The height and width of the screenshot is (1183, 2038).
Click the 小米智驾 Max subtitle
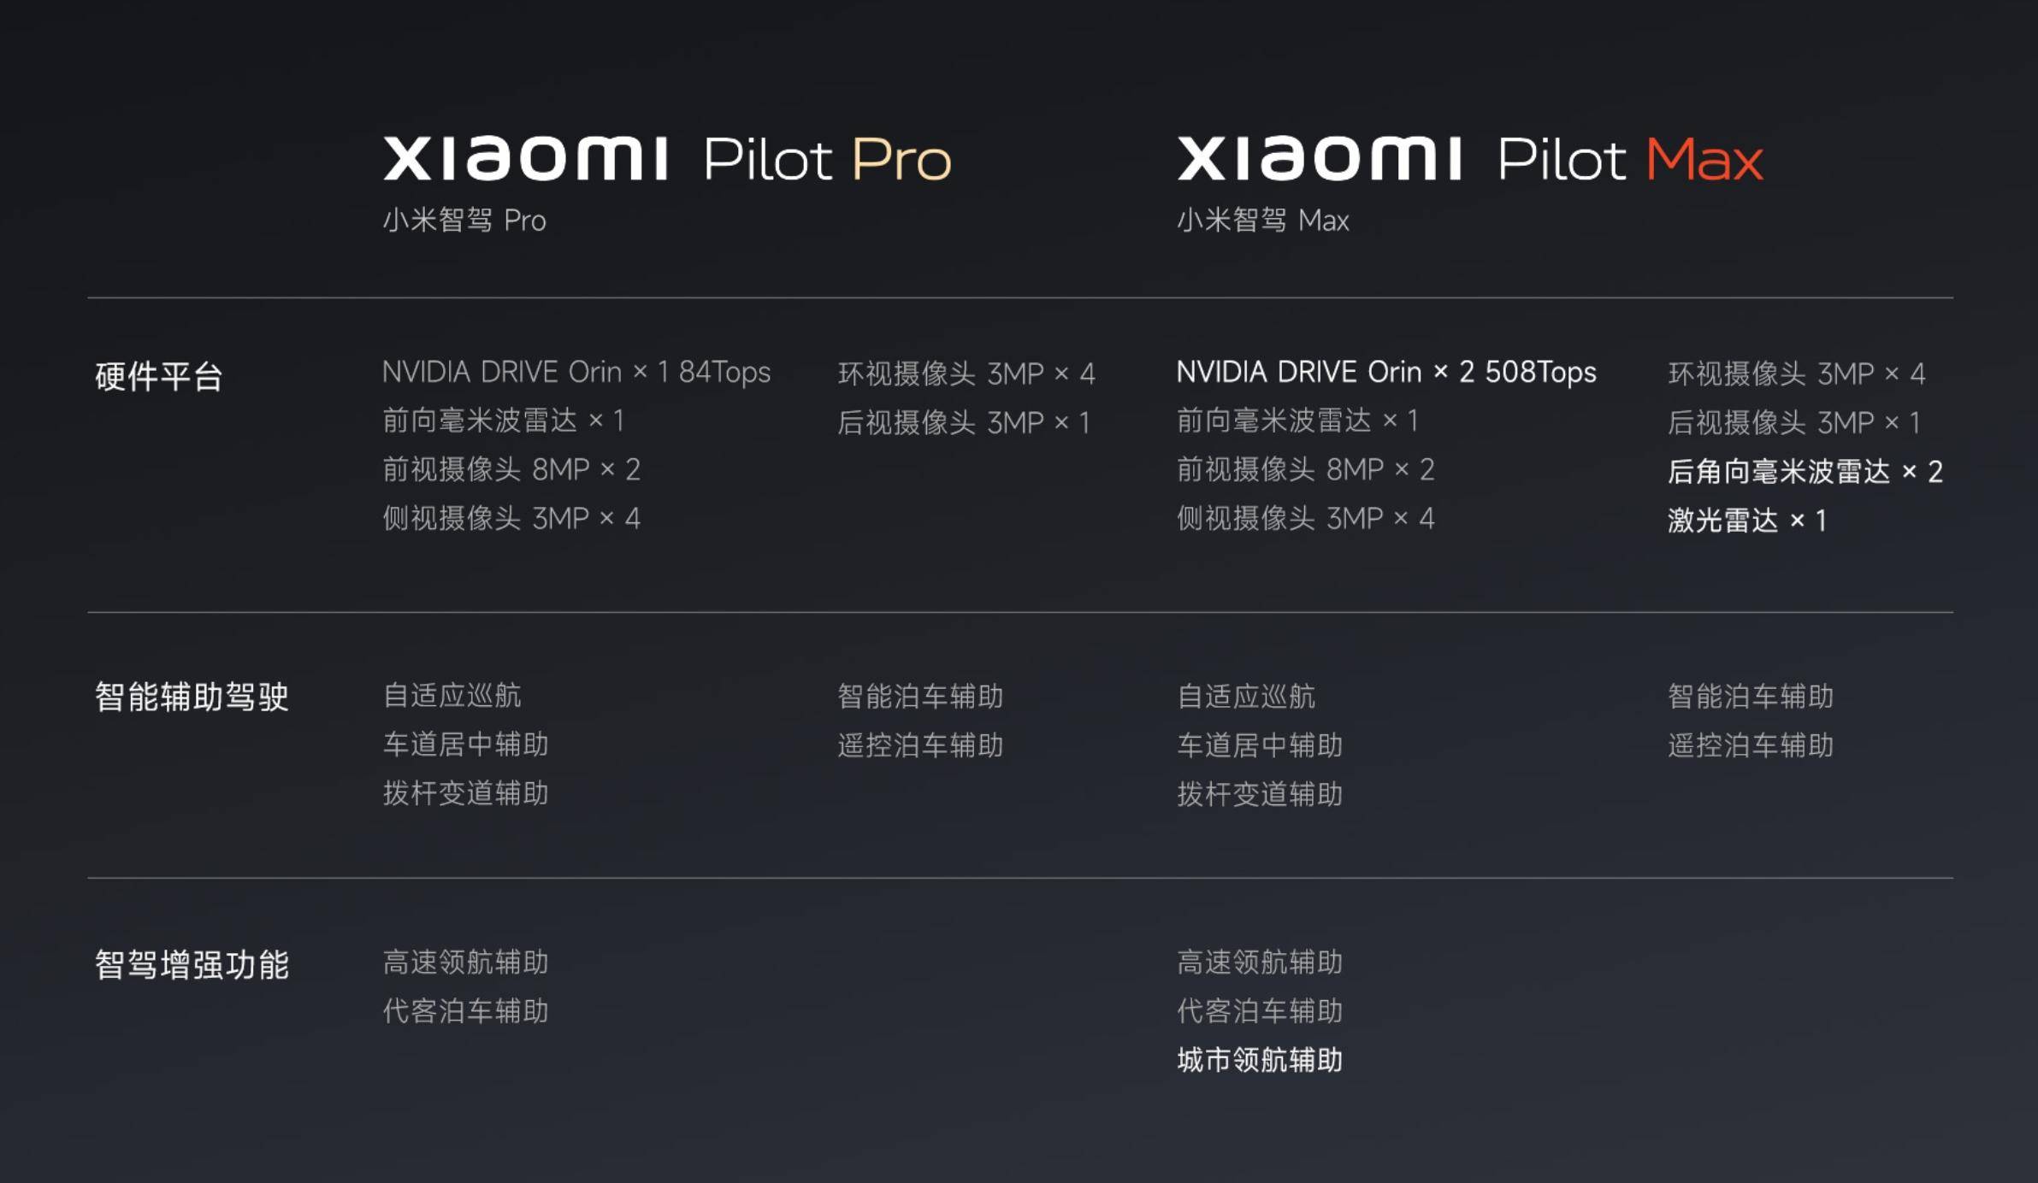click(1262, 221)
